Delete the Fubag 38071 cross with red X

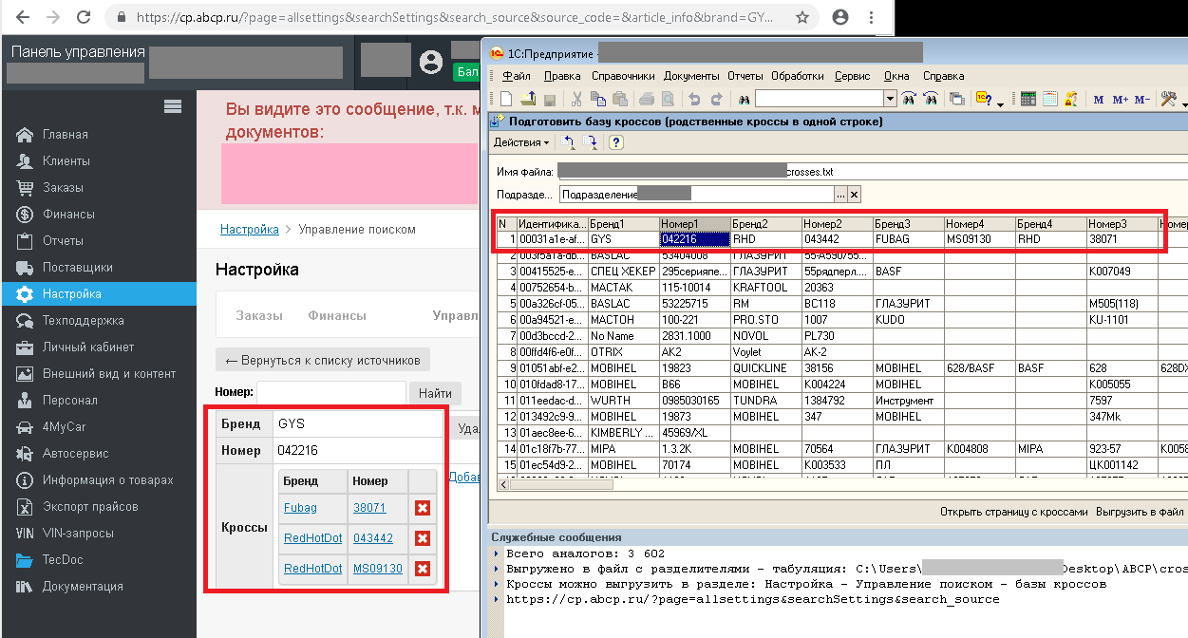coord(423,508)
